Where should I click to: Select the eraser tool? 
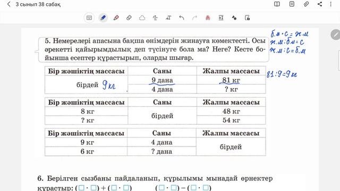click(x=129, y=18)
